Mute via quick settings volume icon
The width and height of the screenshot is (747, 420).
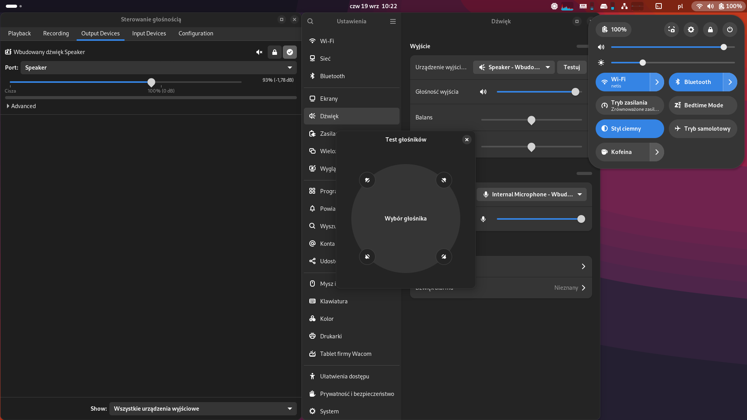click(x=601, y=47)
